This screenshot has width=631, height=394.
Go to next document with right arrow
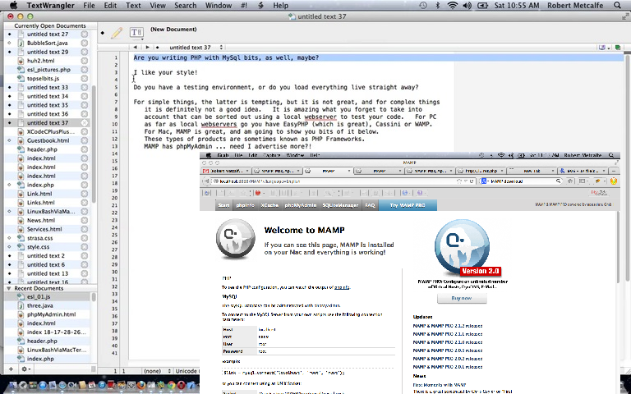(147, 48)
